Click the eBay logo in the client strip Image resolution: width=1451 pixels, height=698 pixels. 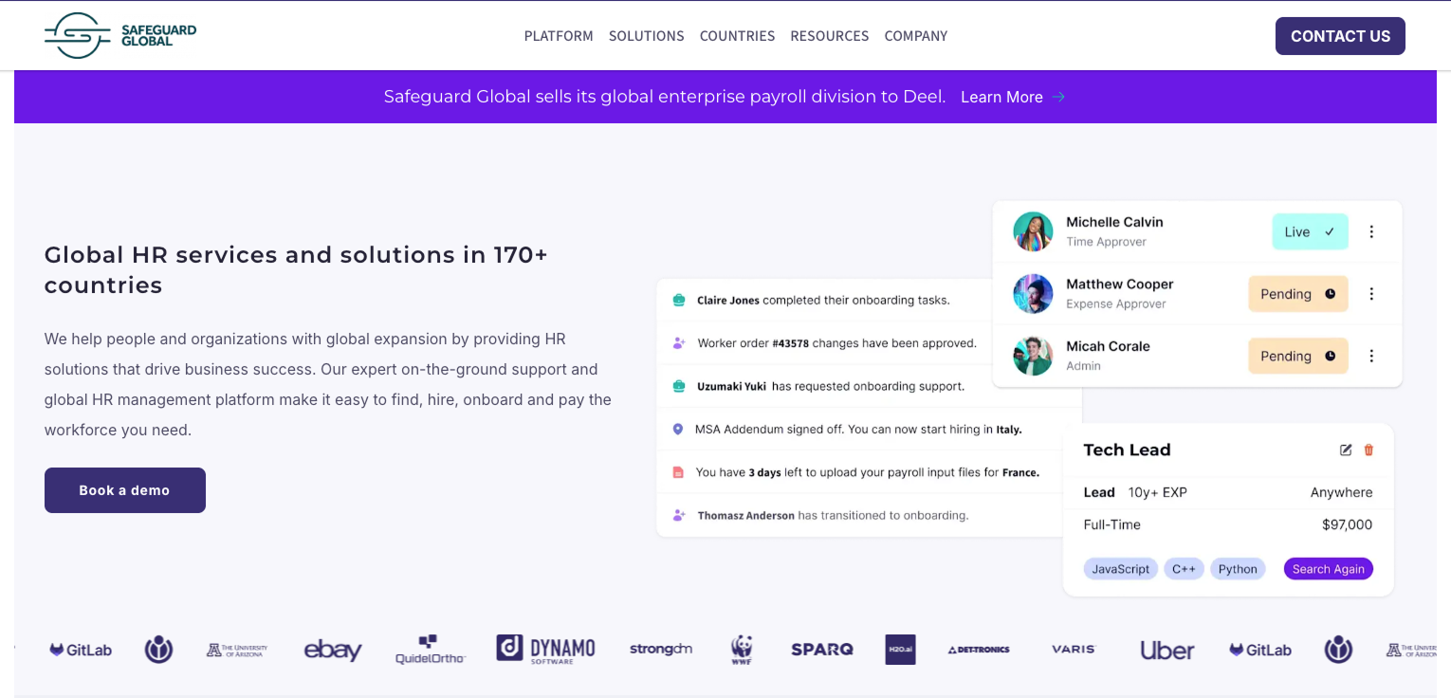pyautogui.click(x=333, y=650)
